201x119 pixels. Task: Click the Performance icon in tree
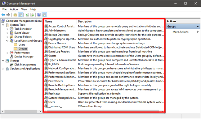(11, 53)
